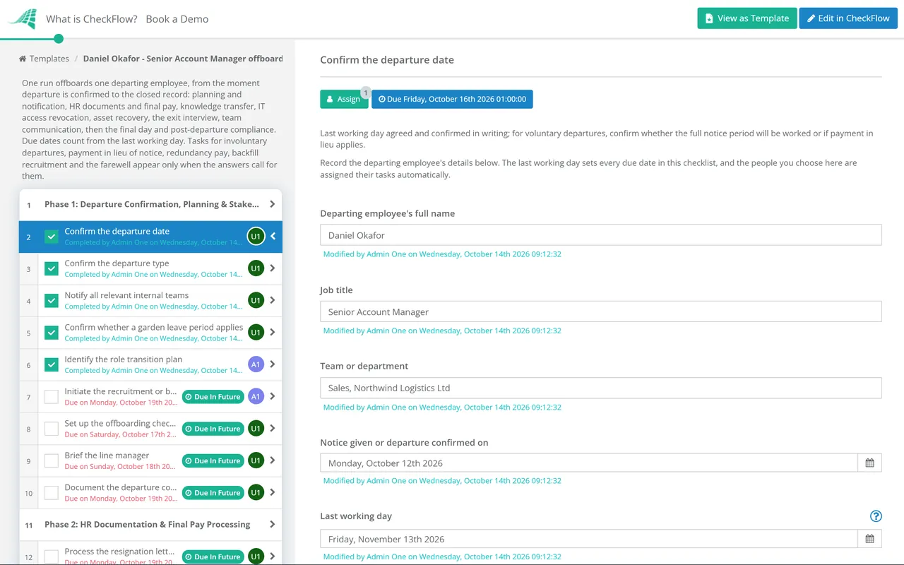The image size is (904, 565).
Task: Click View as Template button
Action: tap(747, 18)
